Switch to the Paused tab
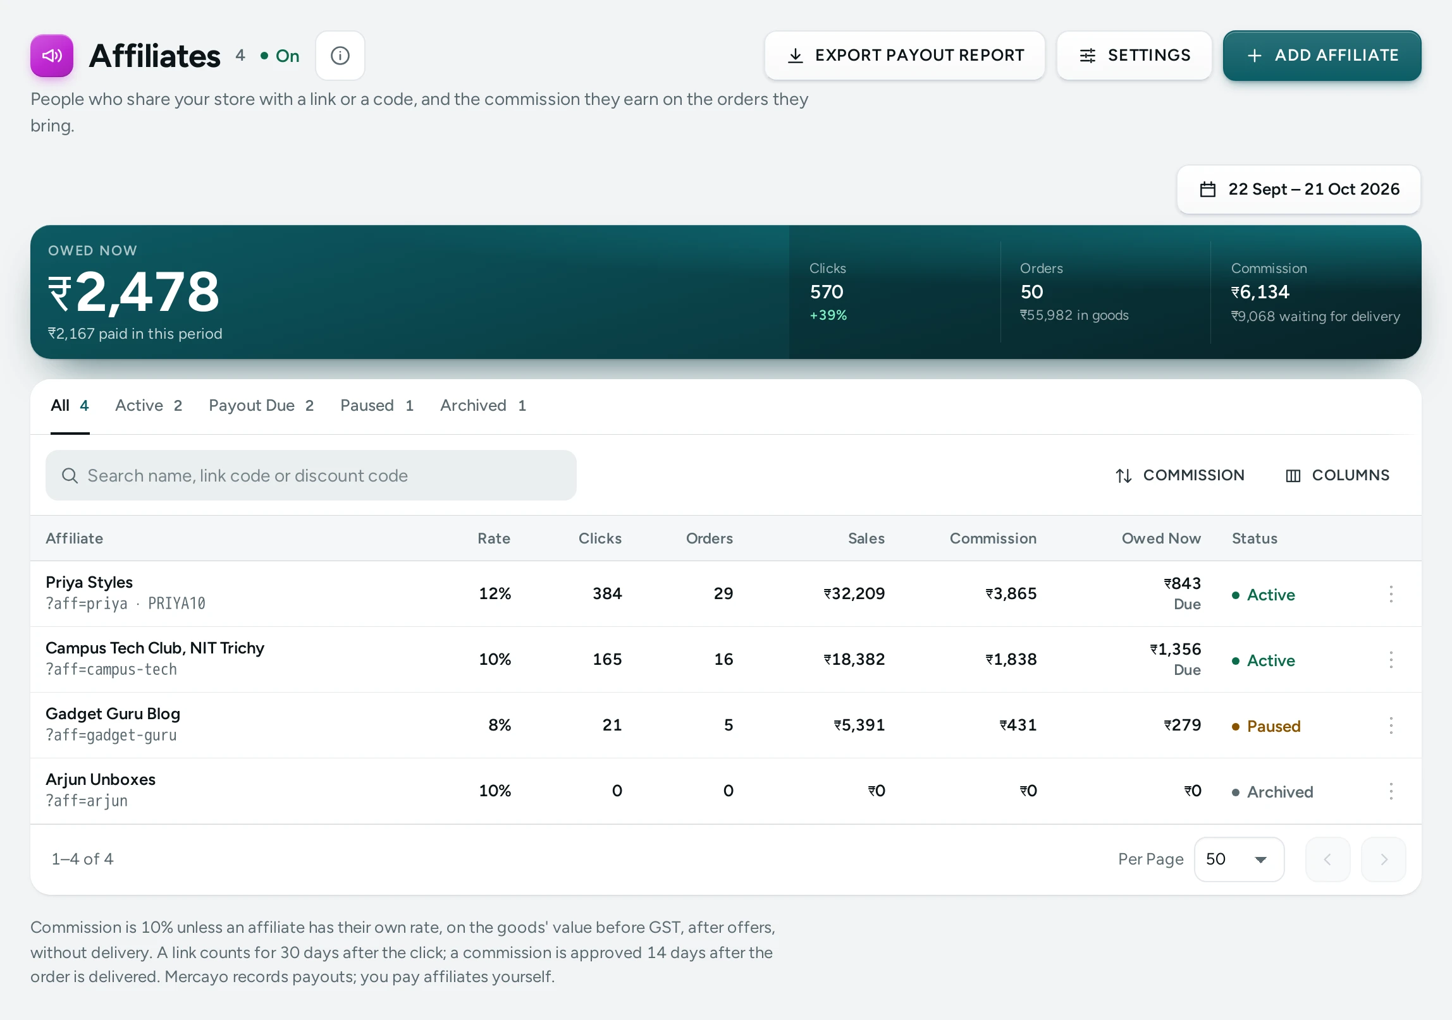The width and height of the screenshot is (1452, 1020). 377,406
